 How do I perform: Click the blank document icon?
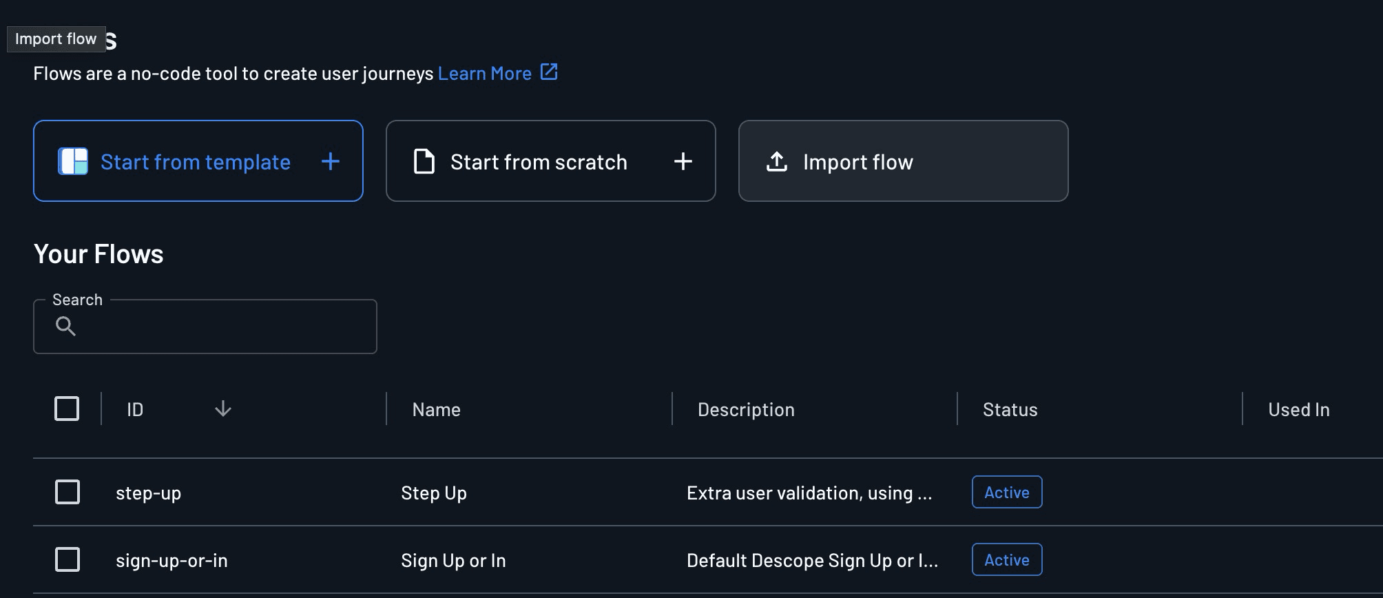pos(424,161)
